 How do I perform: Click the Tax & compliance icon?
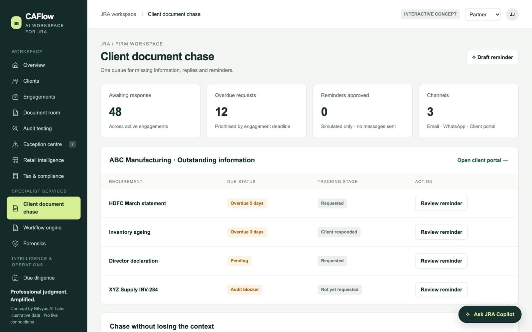pos(15,176)
